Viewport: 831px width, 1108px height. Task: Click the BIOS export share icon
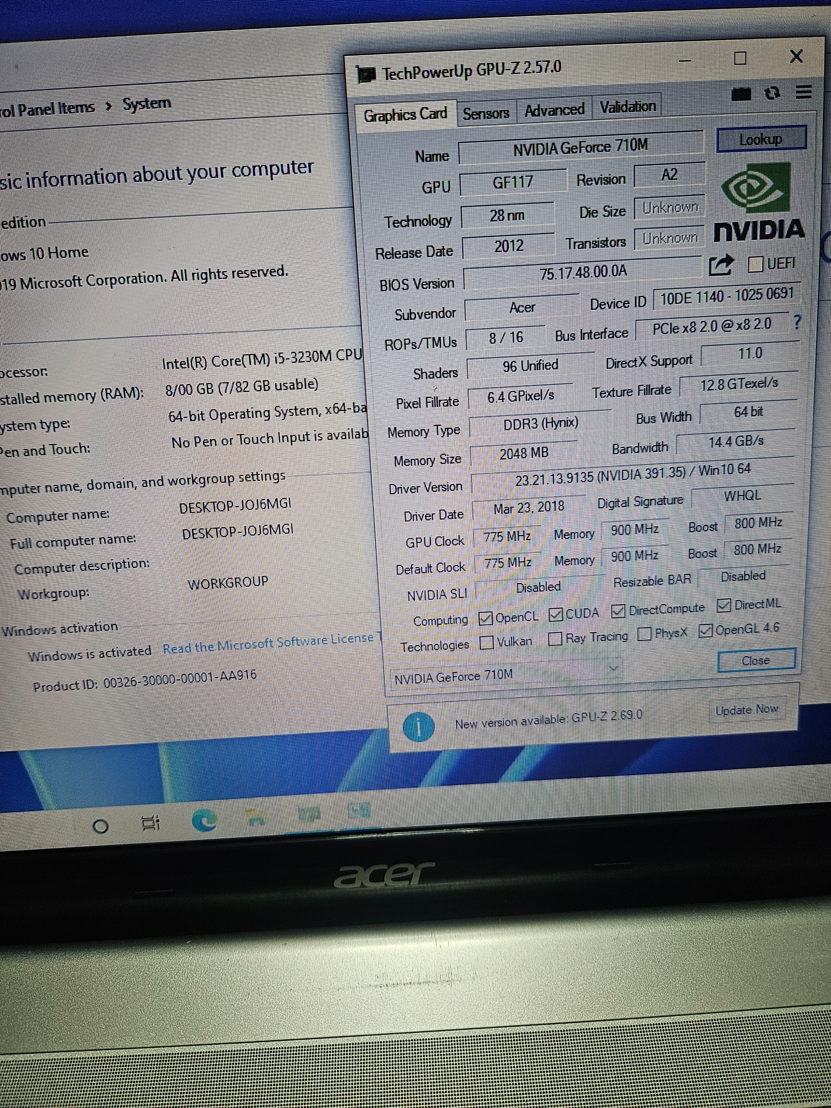[x=720, y=265]
